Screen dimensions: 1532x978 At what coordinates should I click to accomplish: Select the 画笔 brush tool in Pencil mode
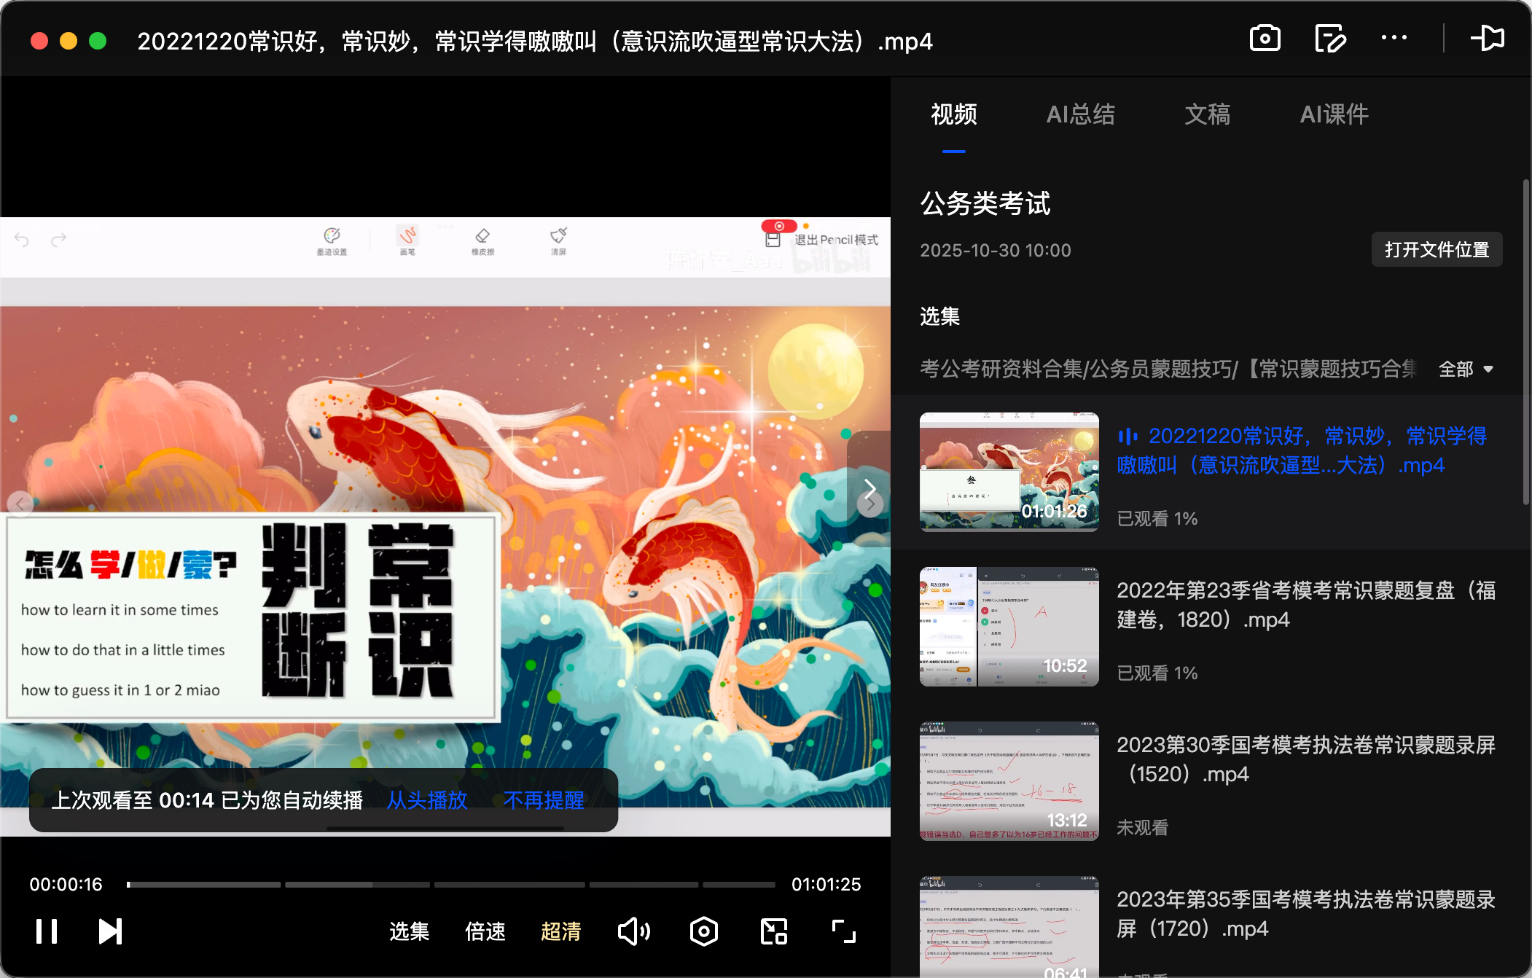[x=408, y=240]
